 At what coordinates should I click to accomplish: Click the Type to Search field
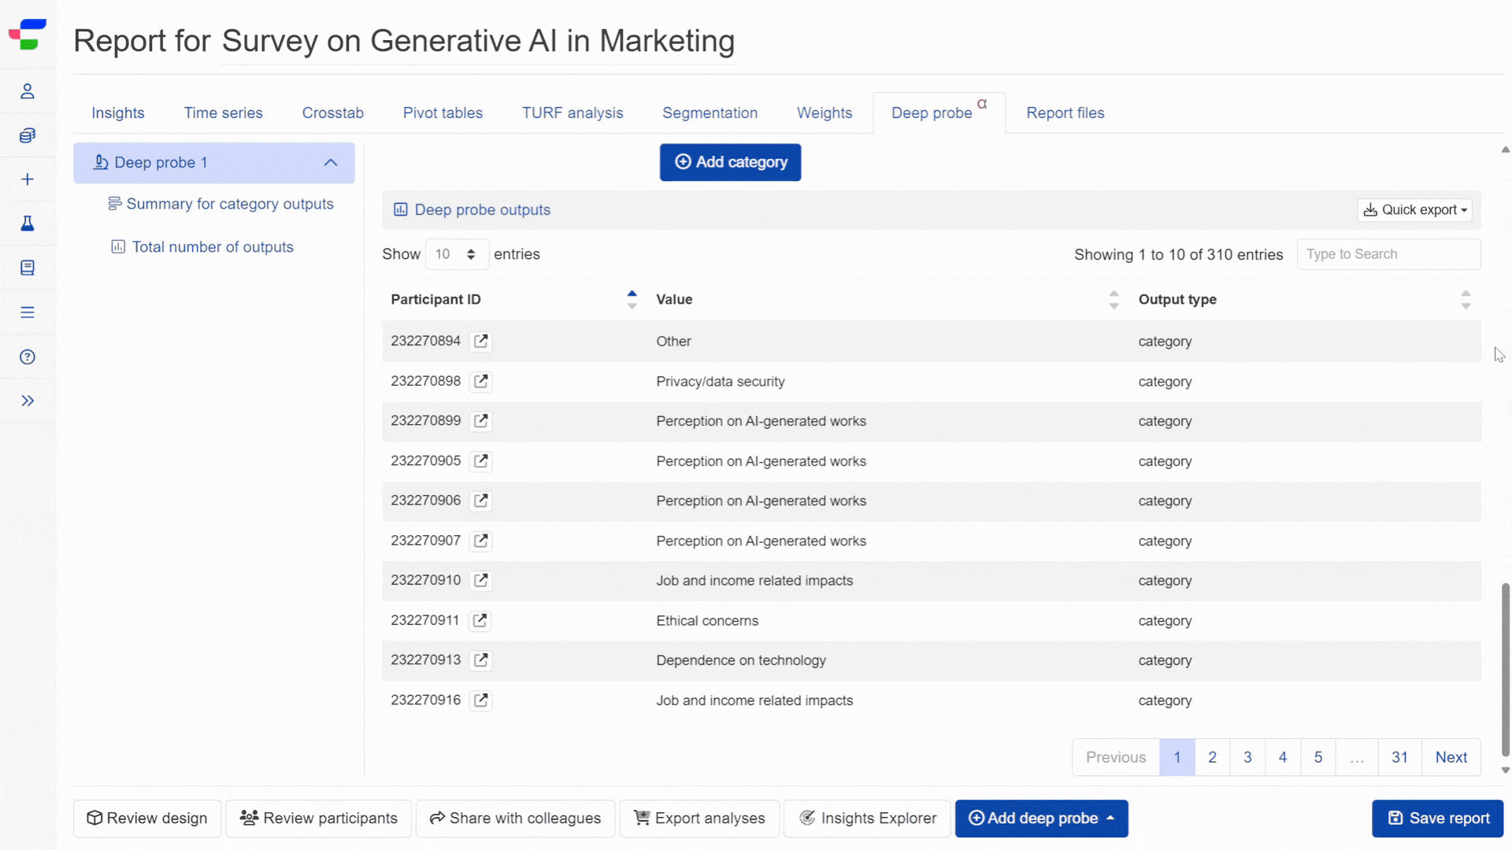click(1388, 254)
